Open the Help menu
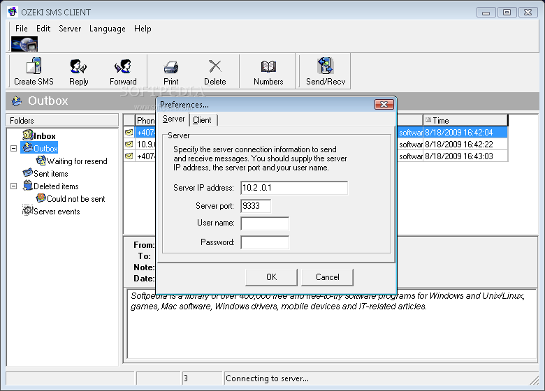This screenshot has height=391, width=545. coord(143,29)
